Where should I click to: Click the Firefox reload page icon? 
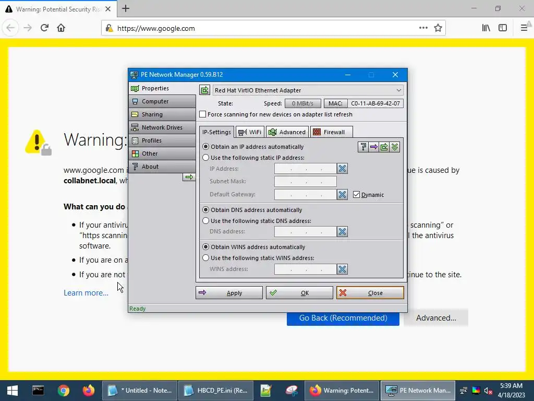pos(44,28)
